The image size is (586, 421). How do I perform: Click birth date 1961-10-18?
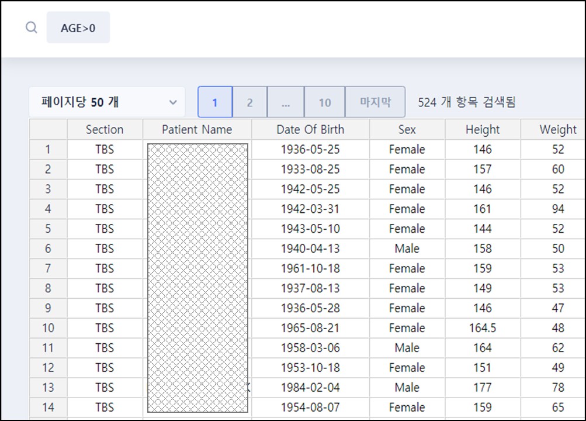point(310,268)
